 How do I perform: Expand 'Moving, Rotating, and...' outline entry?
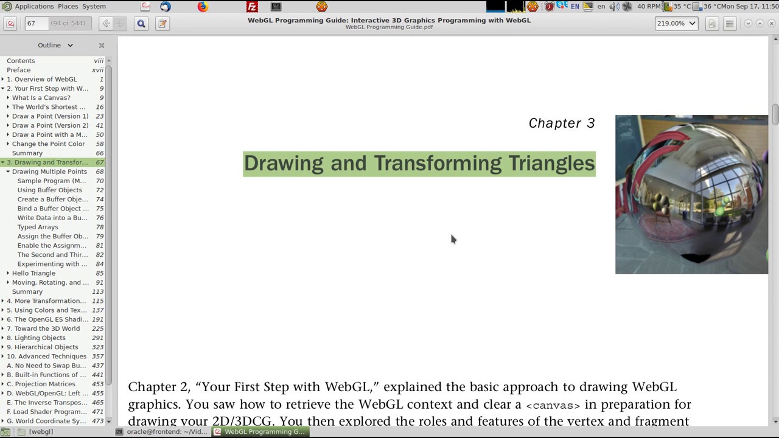(x=8, y=282)
